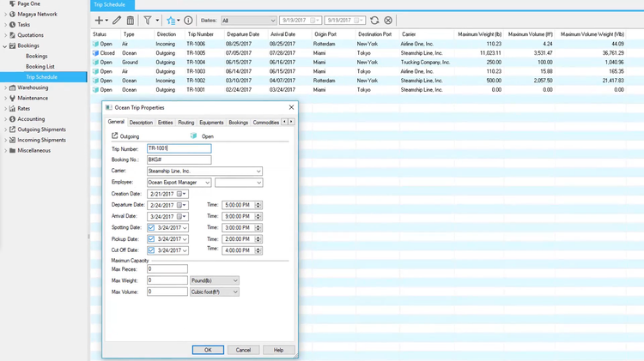Click the OK button

208,350
